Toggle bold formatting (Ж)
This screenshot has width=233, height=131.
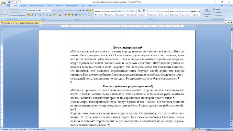(29, 15)
